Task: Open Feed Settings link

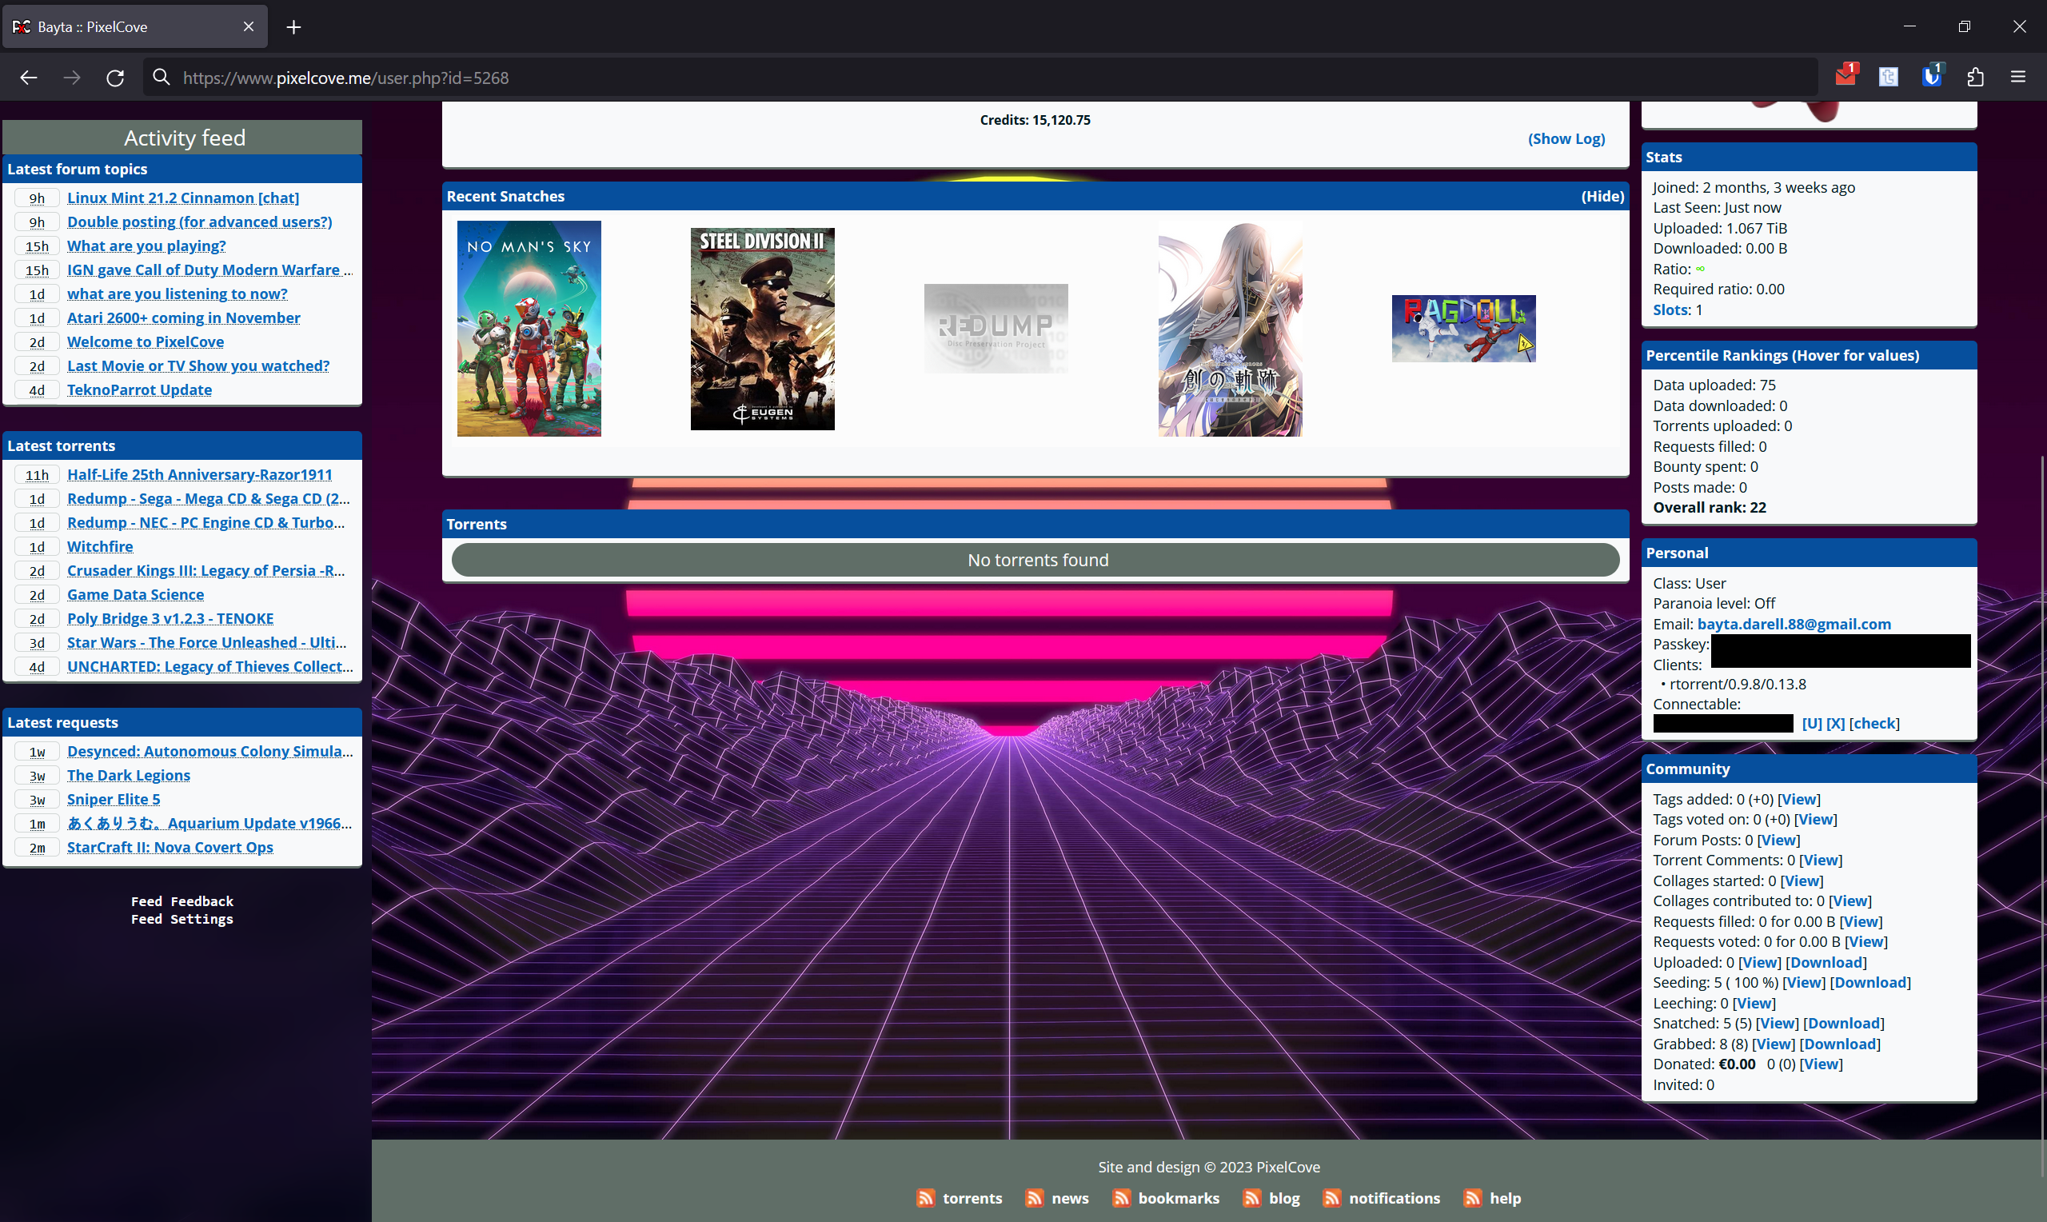Action: click(x=182, y=919)
